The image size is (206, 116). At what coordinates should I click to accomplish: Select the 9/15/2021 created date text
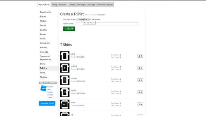pos(81,57)
